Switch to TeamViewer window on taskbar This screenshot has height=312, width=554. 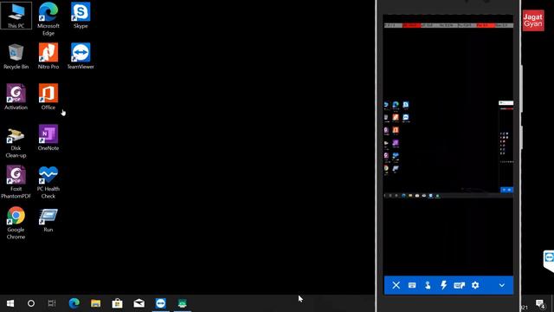coord(161,303)
